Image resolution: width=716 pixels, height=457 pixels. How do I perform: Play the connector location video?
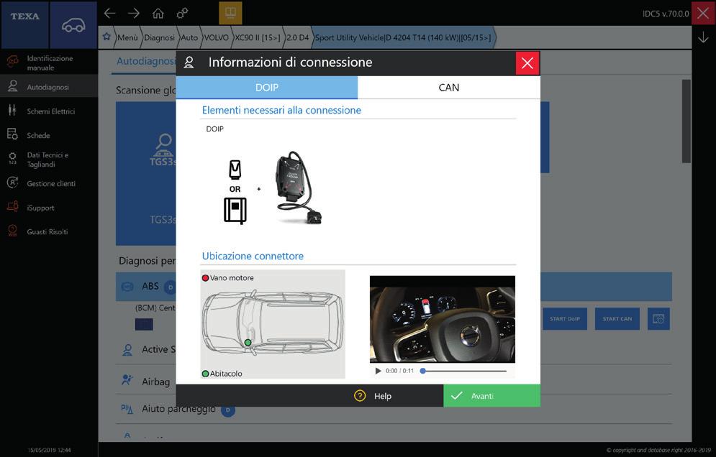click(378, 371)
